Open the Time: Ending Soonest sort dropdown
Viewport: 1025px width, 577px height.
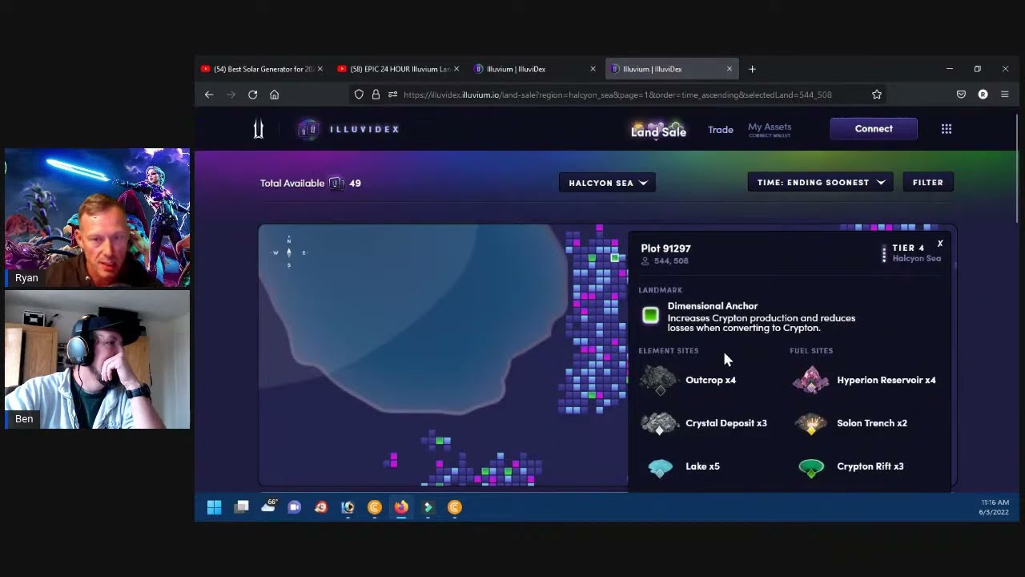(821, 183)
